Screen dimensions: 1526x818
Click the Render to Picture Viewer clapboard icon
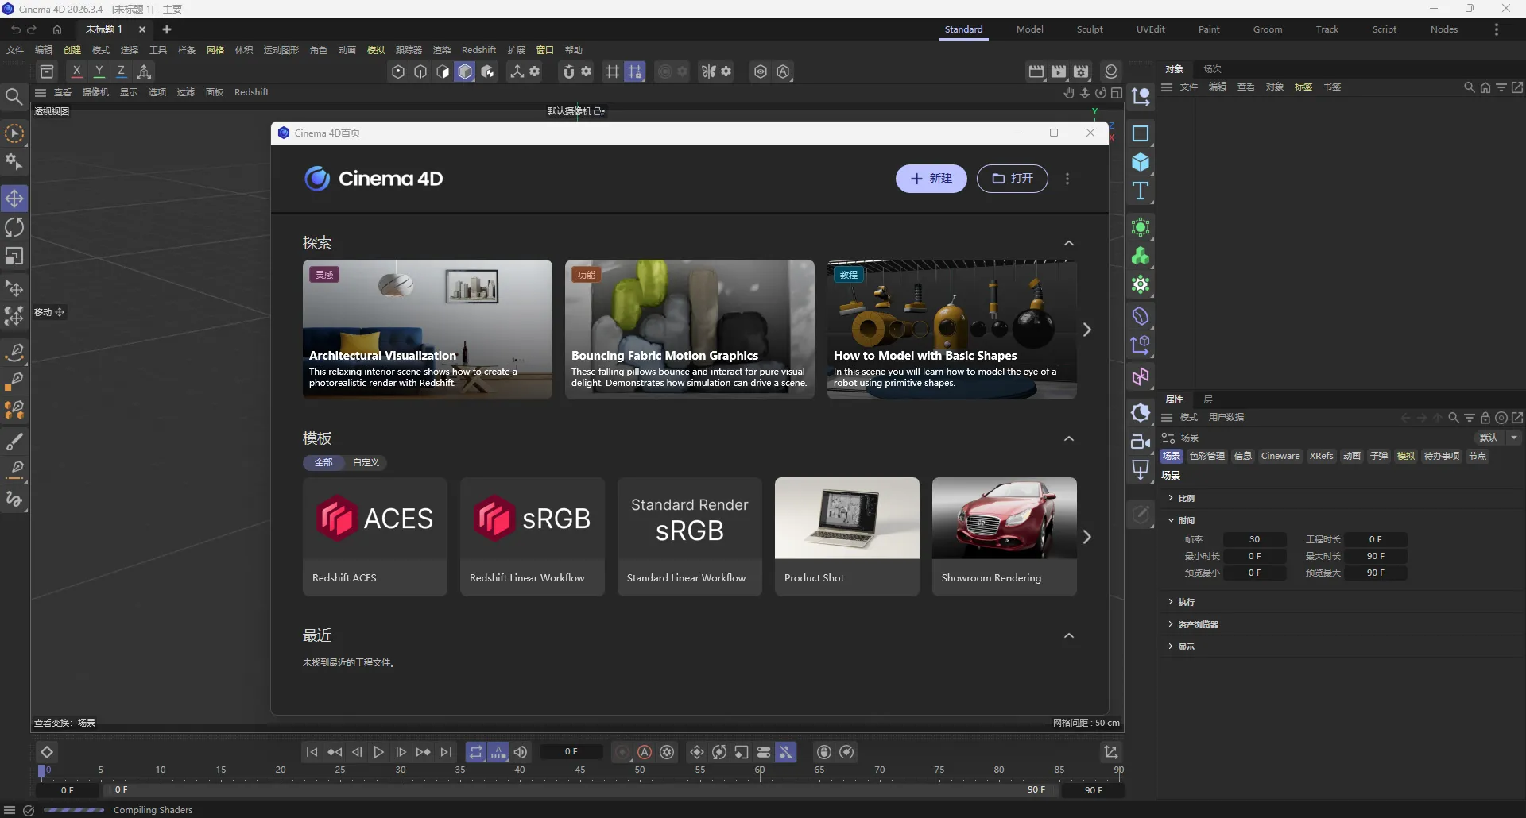[x=1059, y=71]
